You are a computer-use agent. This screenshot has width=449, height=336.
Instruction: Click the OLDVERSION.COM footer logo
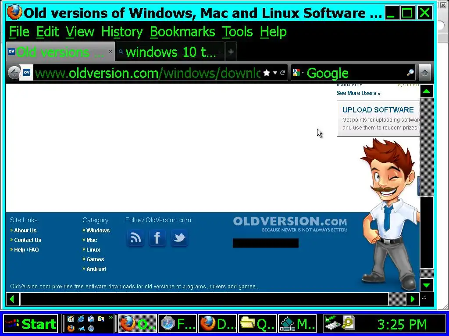pyautogui.click(x=290, y=224)
